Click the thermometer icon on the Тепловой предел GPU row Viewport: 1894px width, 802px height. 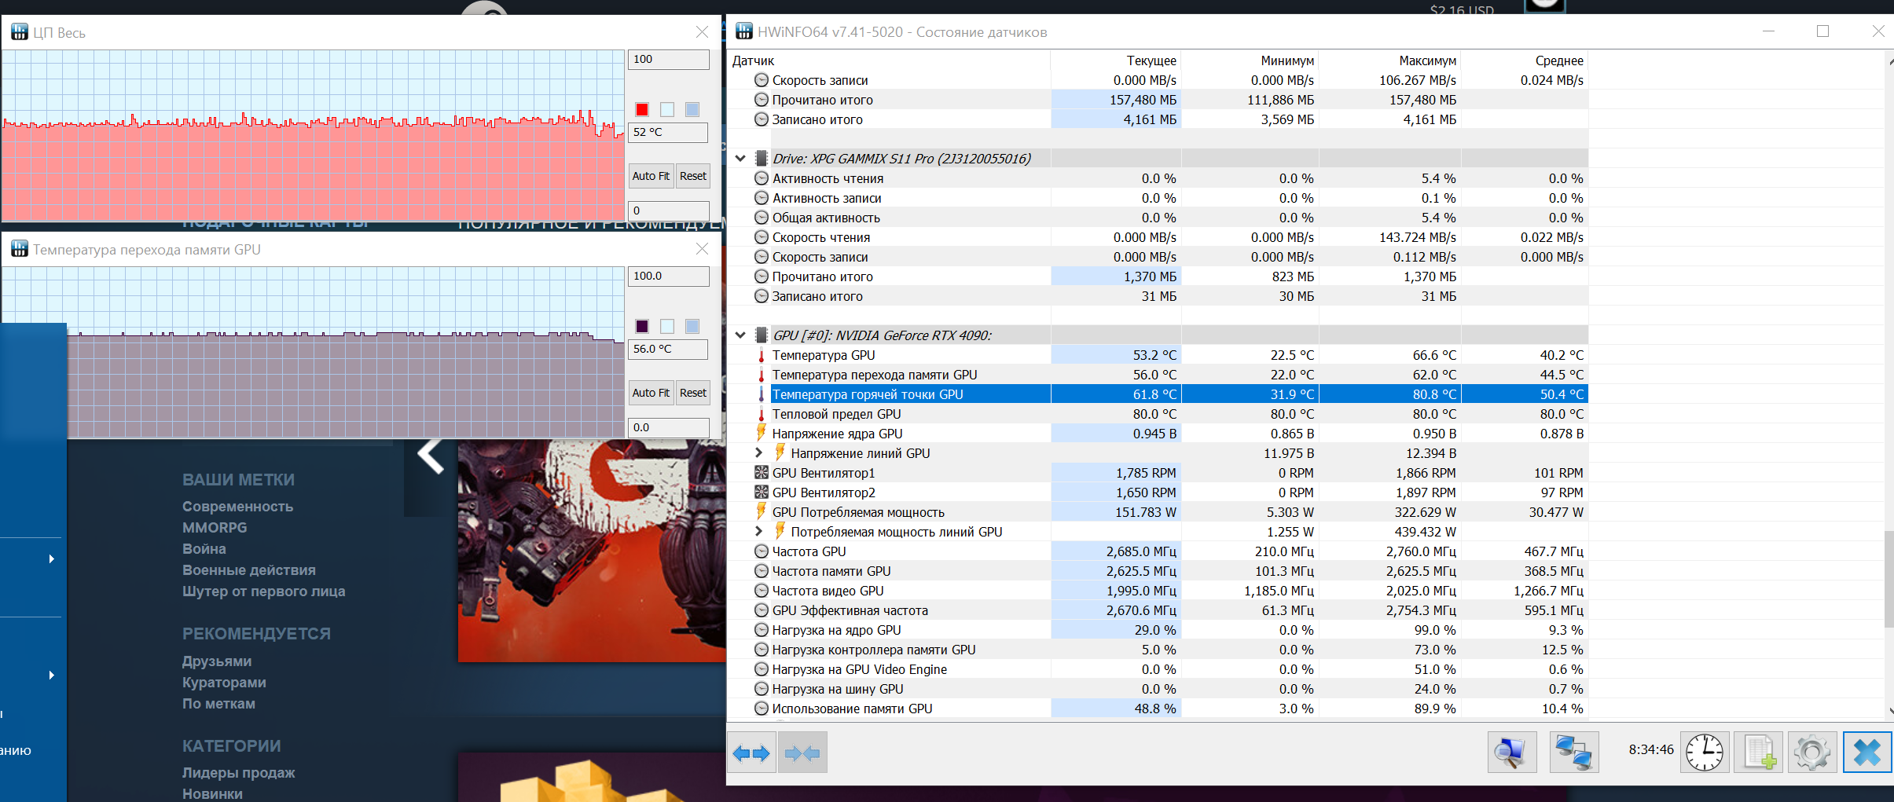[761, 414]
